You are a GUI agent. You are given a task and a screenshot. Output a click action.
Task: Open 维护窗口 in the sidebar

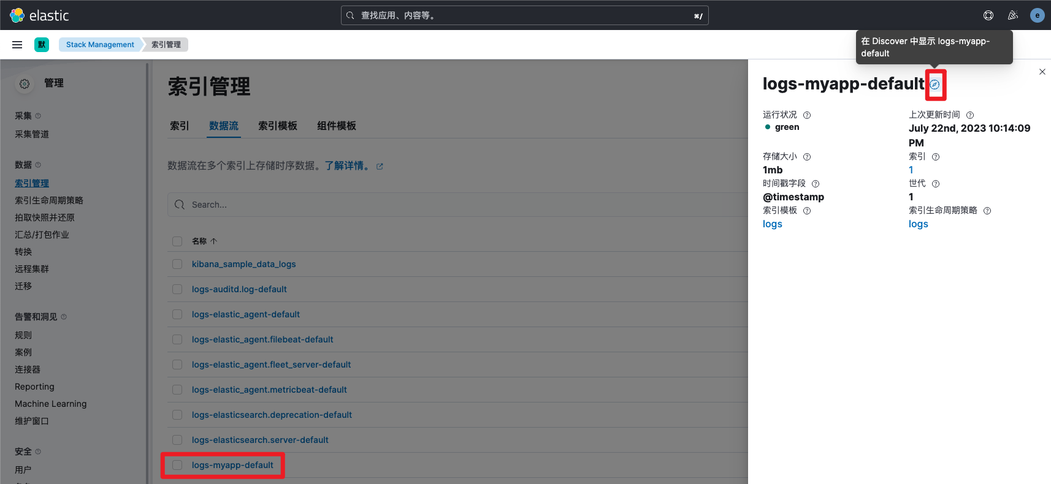(32, 421)
